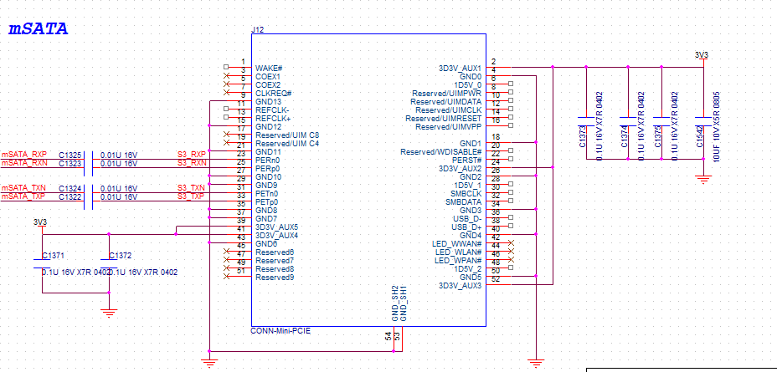Screen dimensions: 777x372
Task: Select the Reserved9 pin name
Action: [x=275, y=278]
